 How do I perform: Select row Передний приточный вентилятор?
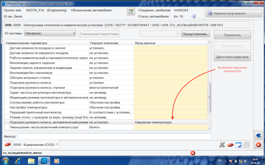[x=106, y=112]
